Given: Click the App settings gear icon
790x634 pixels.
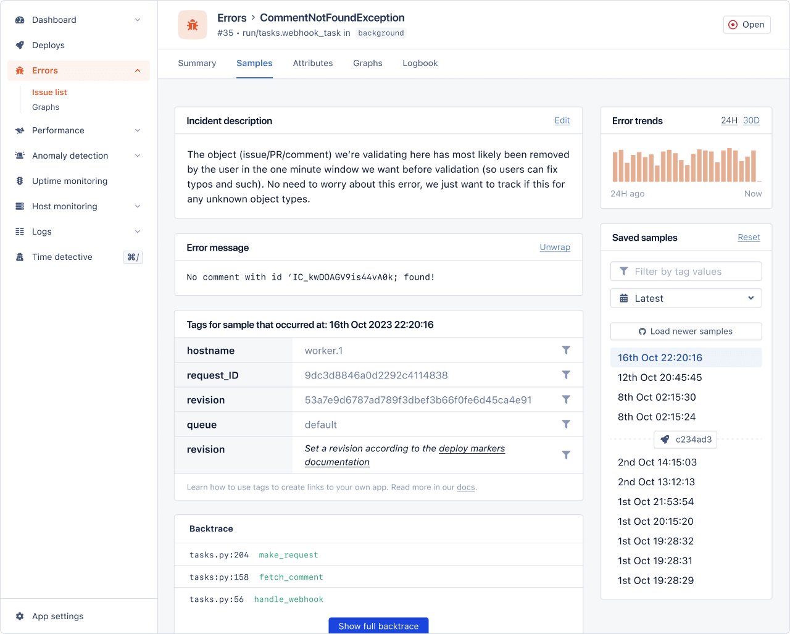Looking at the screenshot, I should click(20, 616).
